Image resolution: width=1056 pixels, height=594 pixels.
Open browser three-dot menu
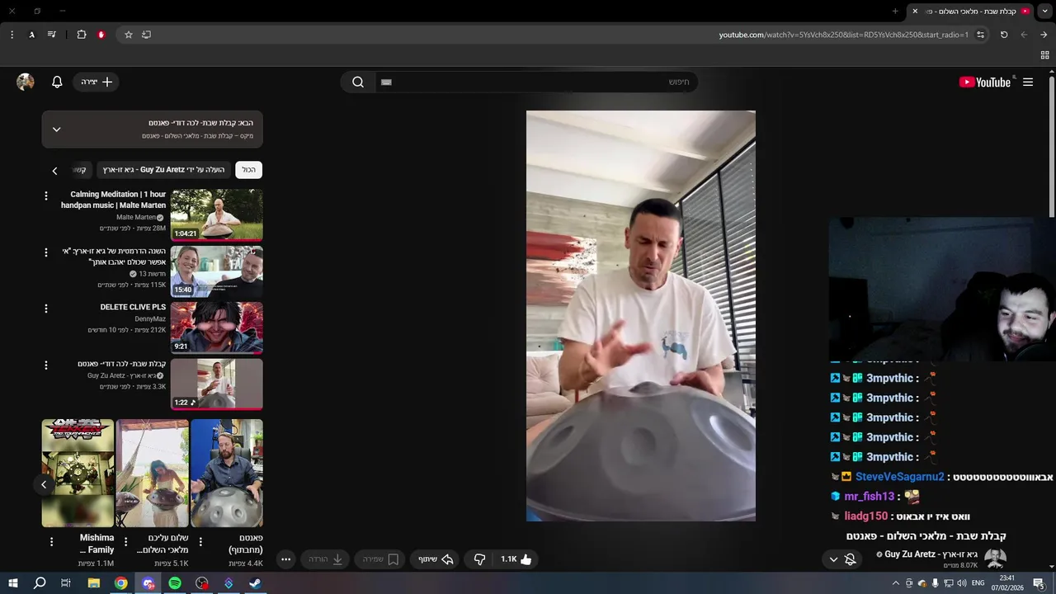tap(12, 35)
